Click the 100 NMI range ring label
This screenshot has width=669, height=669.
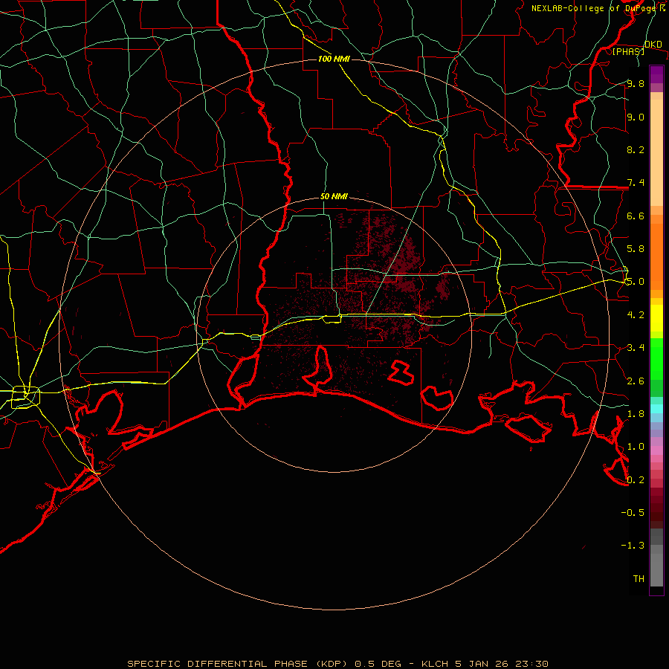(334, 59)
